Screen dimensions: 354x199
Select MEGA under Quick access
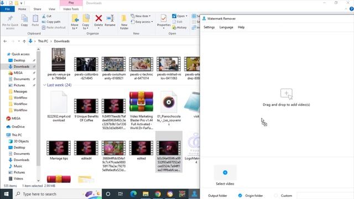[x=18, y=73]
